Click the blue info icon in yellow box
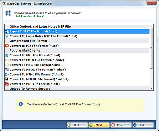Screen dimensions: 159x131 (21, 104)
